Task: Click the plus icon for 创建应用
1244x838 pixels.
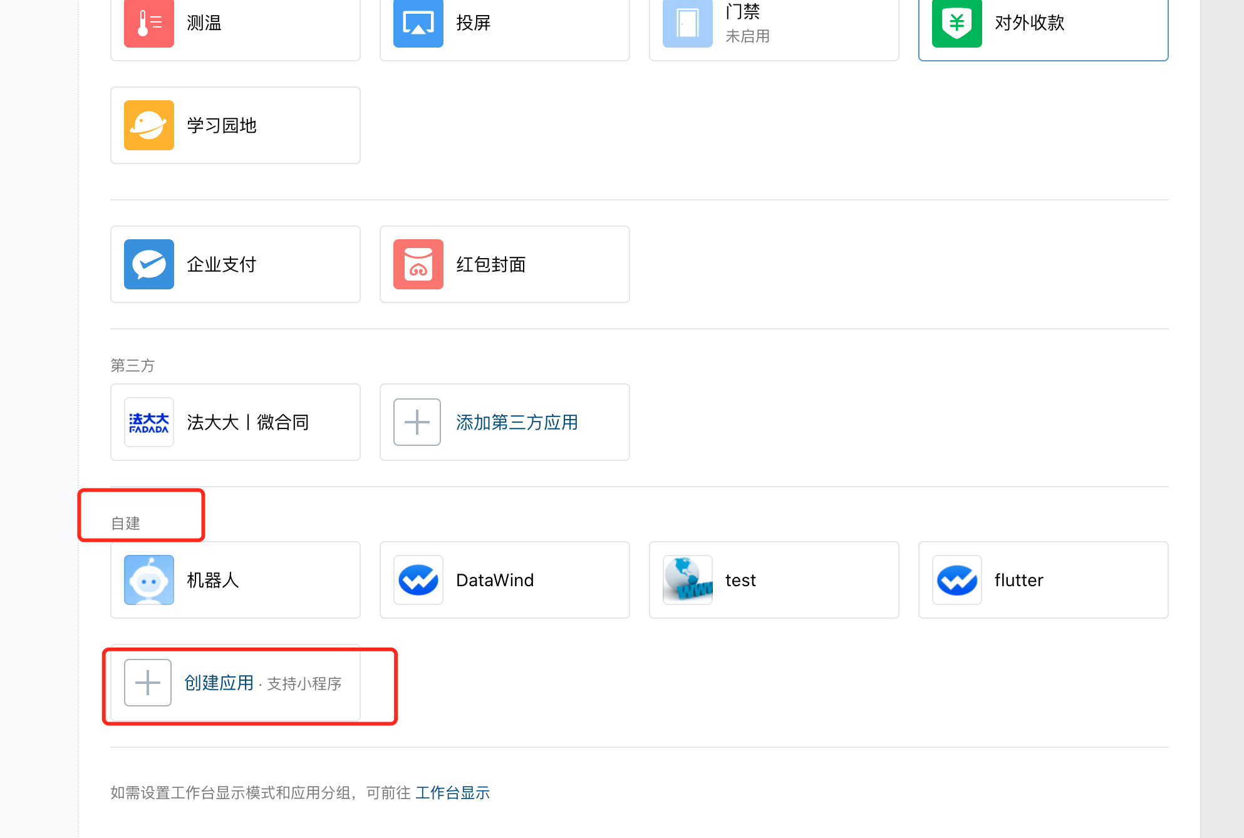Action: (148, 683)
